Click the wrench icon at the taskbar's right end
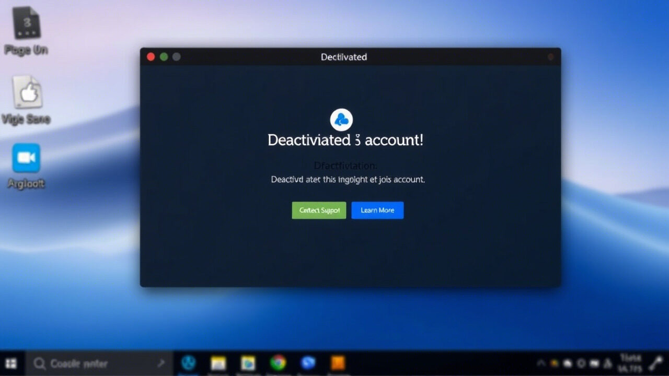The height and width of the screenshot is (376, 669). [x=655, y=363]
